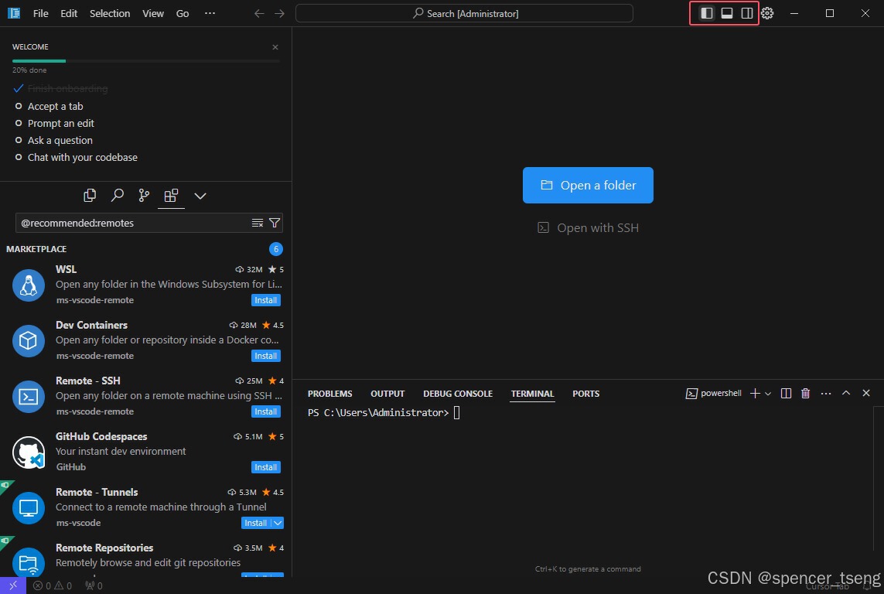Viewport: 884px width, 594px height.
Task: Open Cursor settings gear
Action: (767, 13)
